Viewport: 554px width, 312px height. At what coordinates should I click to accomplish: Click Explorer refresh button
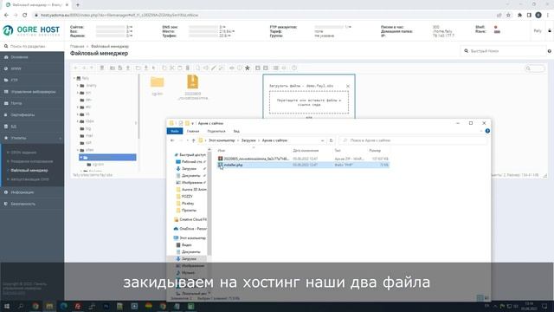tap(331, 140)
